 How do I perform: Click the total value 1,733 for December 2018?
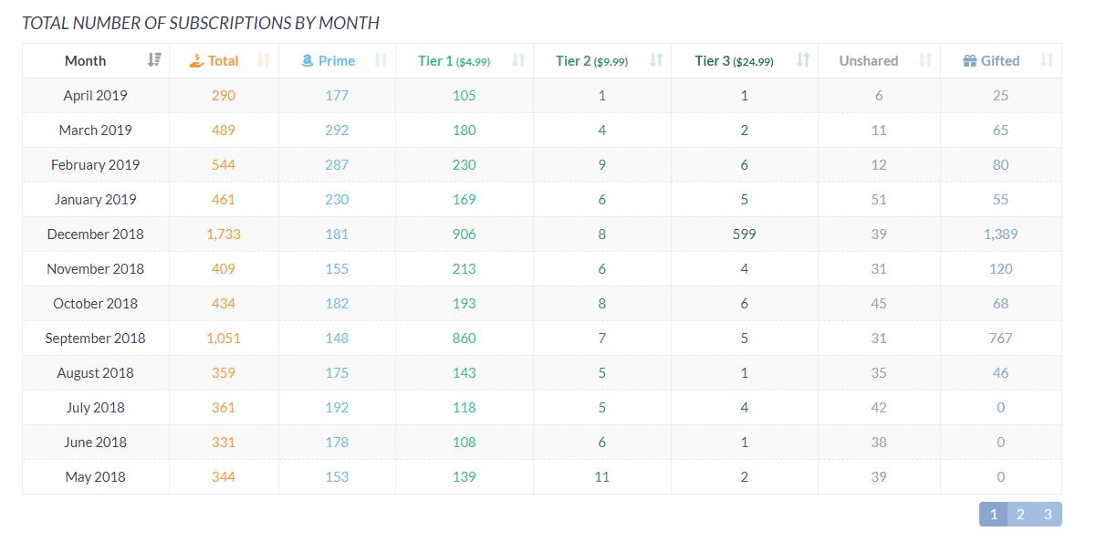[x=224, y=234]
